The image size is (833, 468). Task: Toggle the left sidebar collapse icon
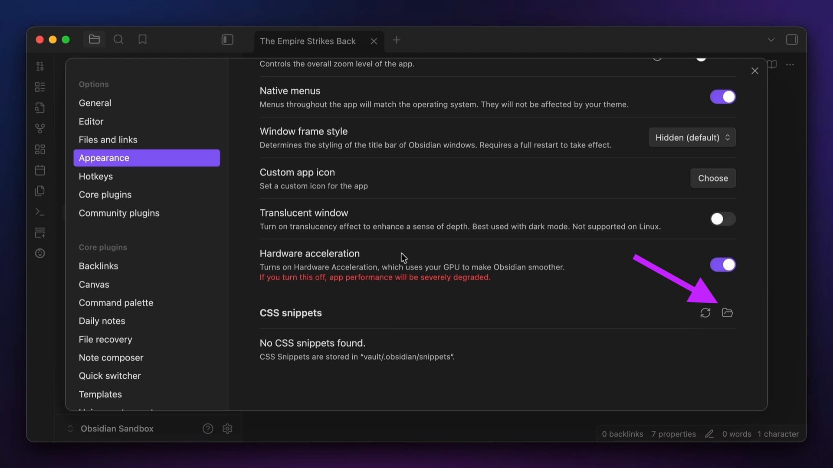click(x=227, y=40)
